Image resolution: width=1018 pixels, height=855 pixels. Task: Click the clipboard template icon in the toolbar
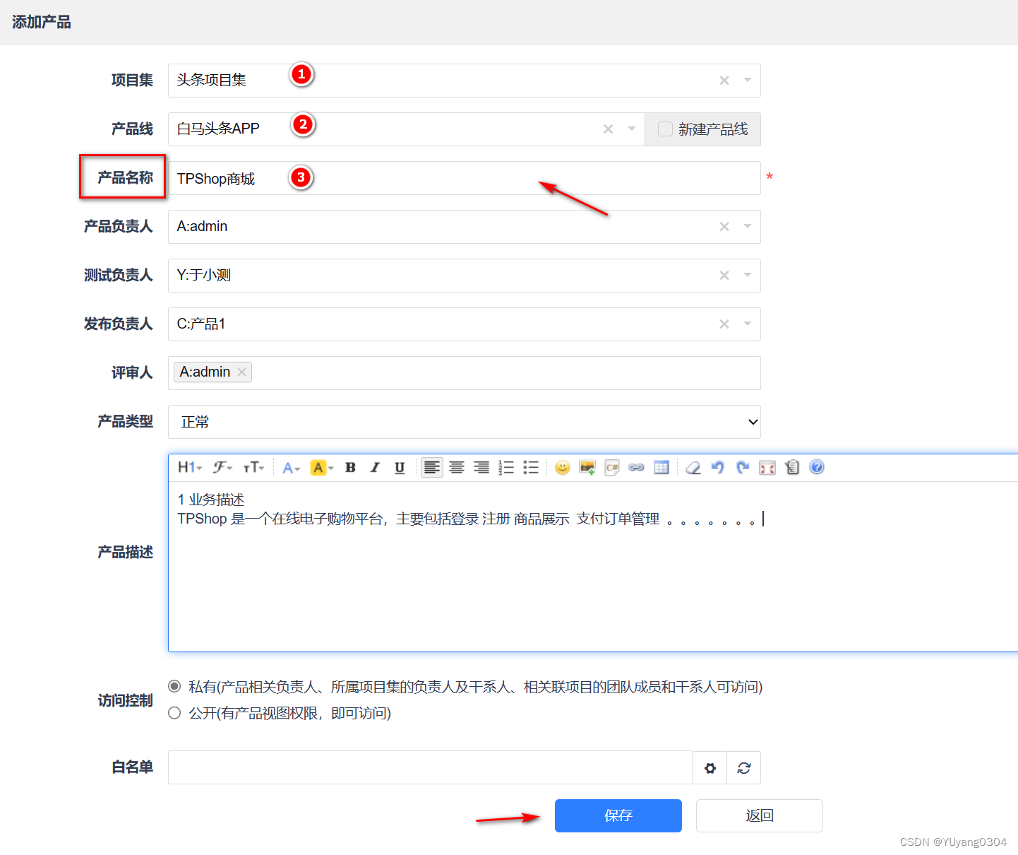[x=792, y=467]
